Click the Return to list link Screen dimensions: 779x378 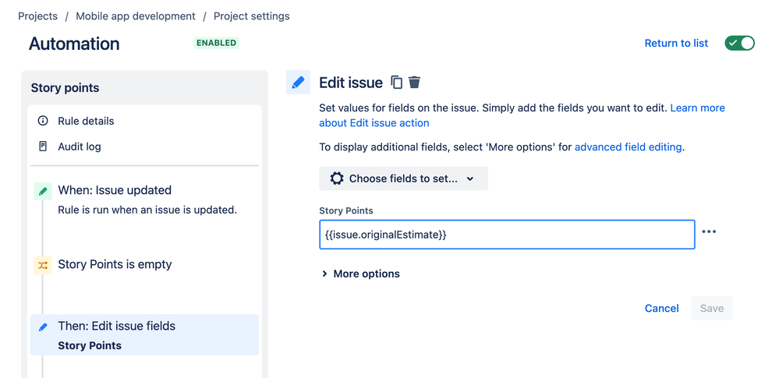coord(676,44)
